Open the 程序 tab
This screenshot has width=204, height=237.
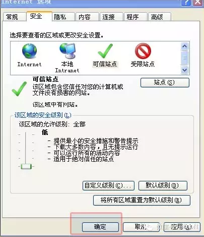point(132,17)
